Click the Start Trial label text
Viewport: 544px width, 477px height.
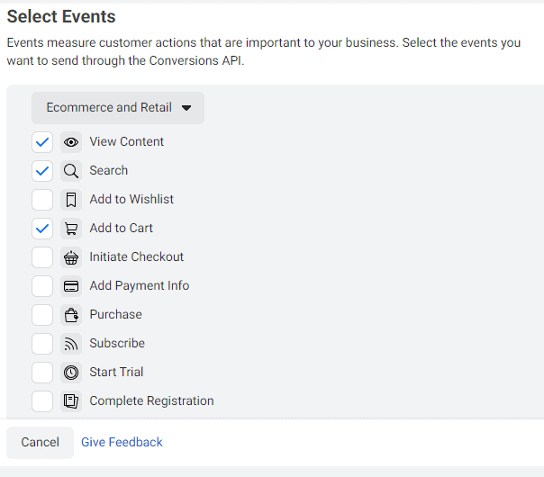click(116, 372)
